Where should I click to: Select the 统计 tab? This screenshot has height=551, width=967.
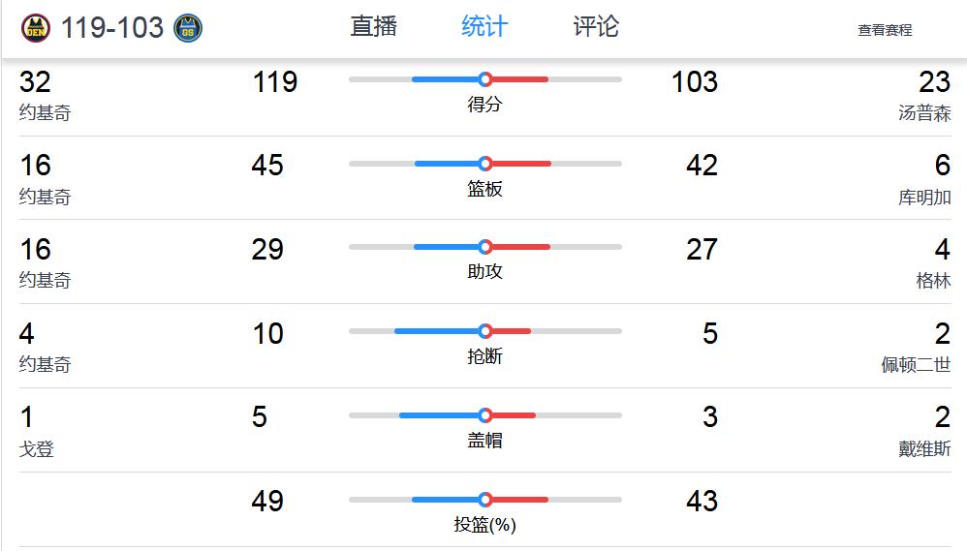[x=484, y=26]
